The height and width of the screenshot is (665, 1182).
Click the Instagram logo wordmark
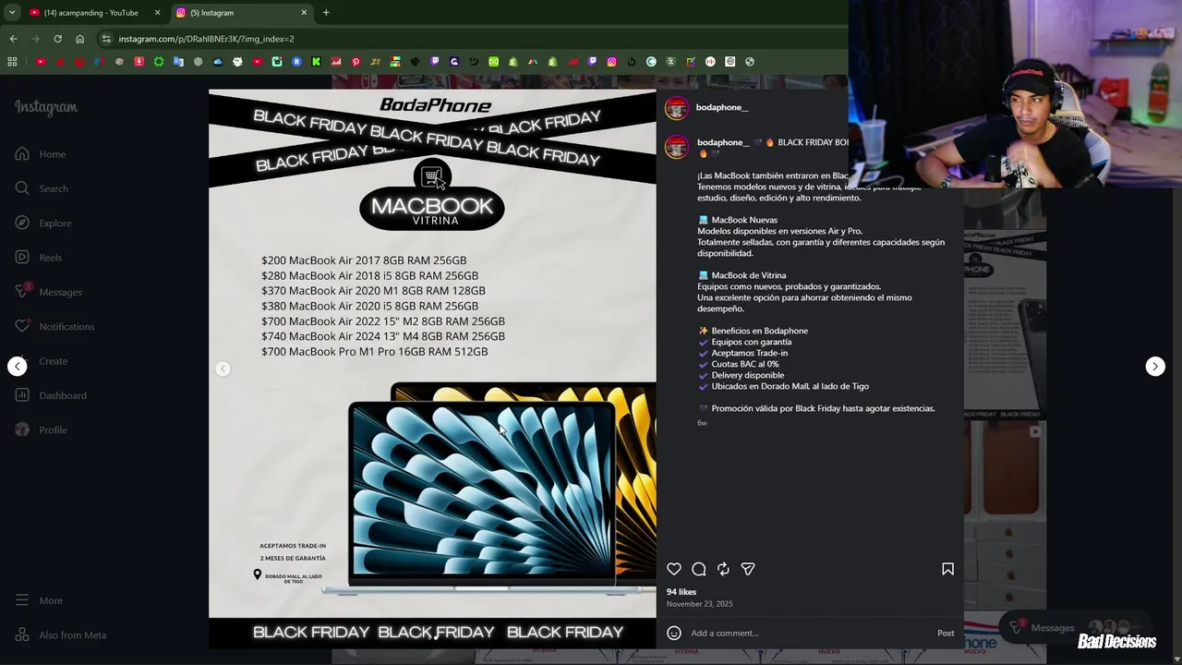tap(46, 107)
